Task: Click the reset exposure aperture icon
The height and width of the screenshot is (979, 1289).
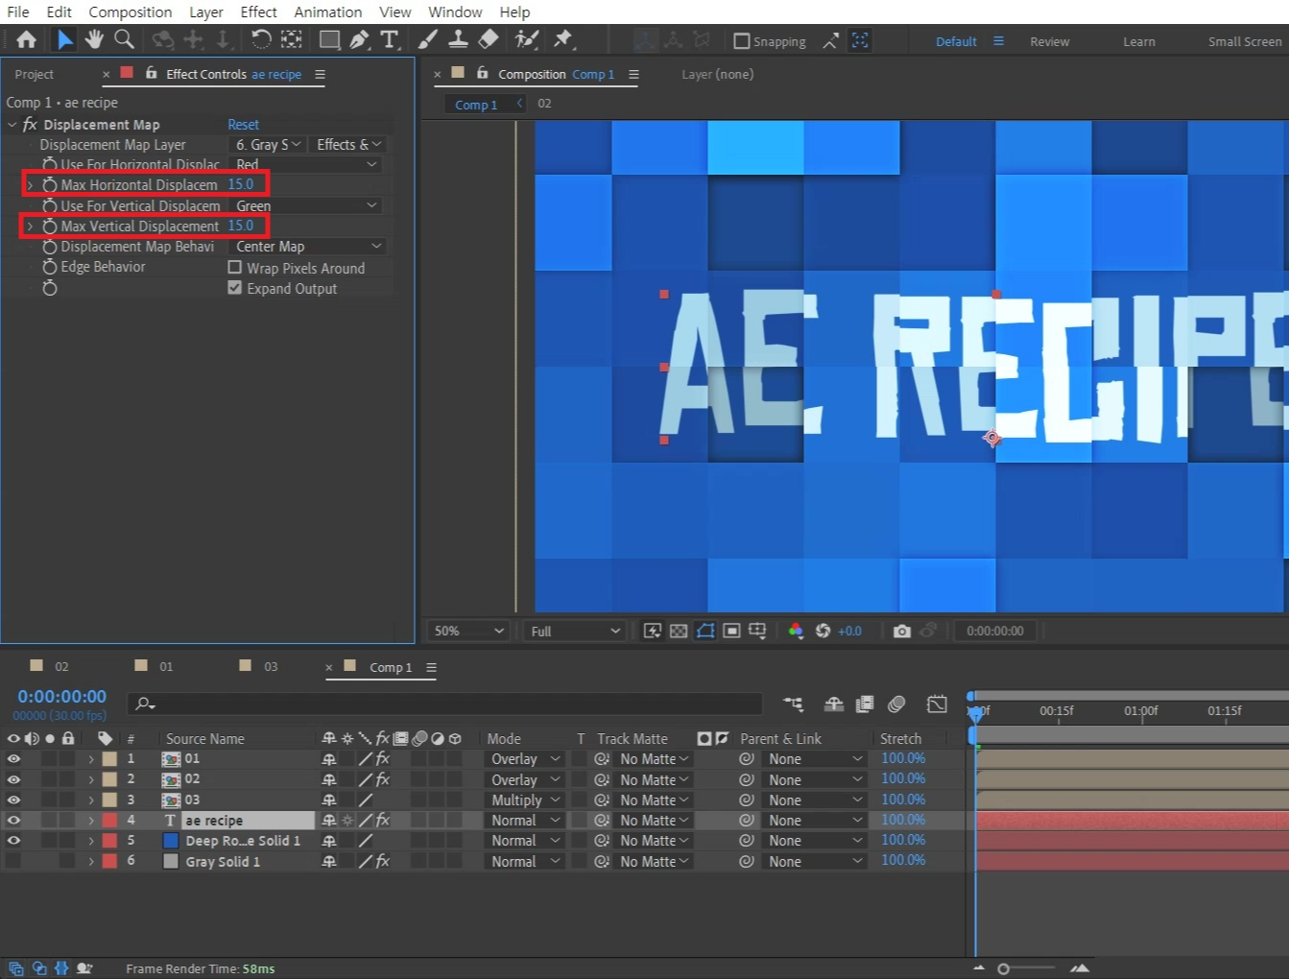Action: click(x=823, y=631)
